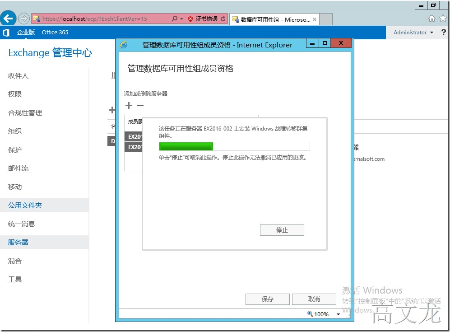Open the browser Home icon
The image size is (450, 332).
coord(431,19)
